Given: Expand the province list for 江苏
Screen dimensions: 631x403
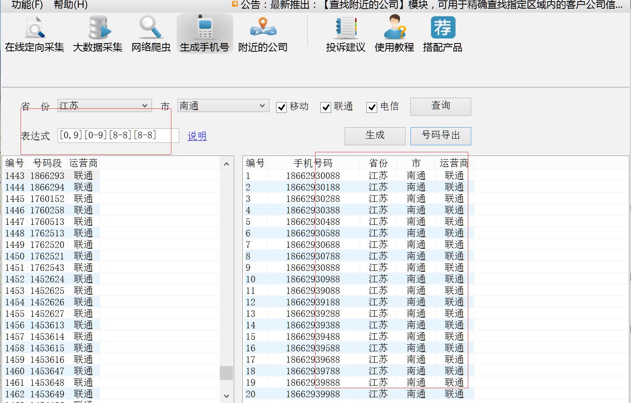Looking at the screenshot, I should tap(145, 105).
